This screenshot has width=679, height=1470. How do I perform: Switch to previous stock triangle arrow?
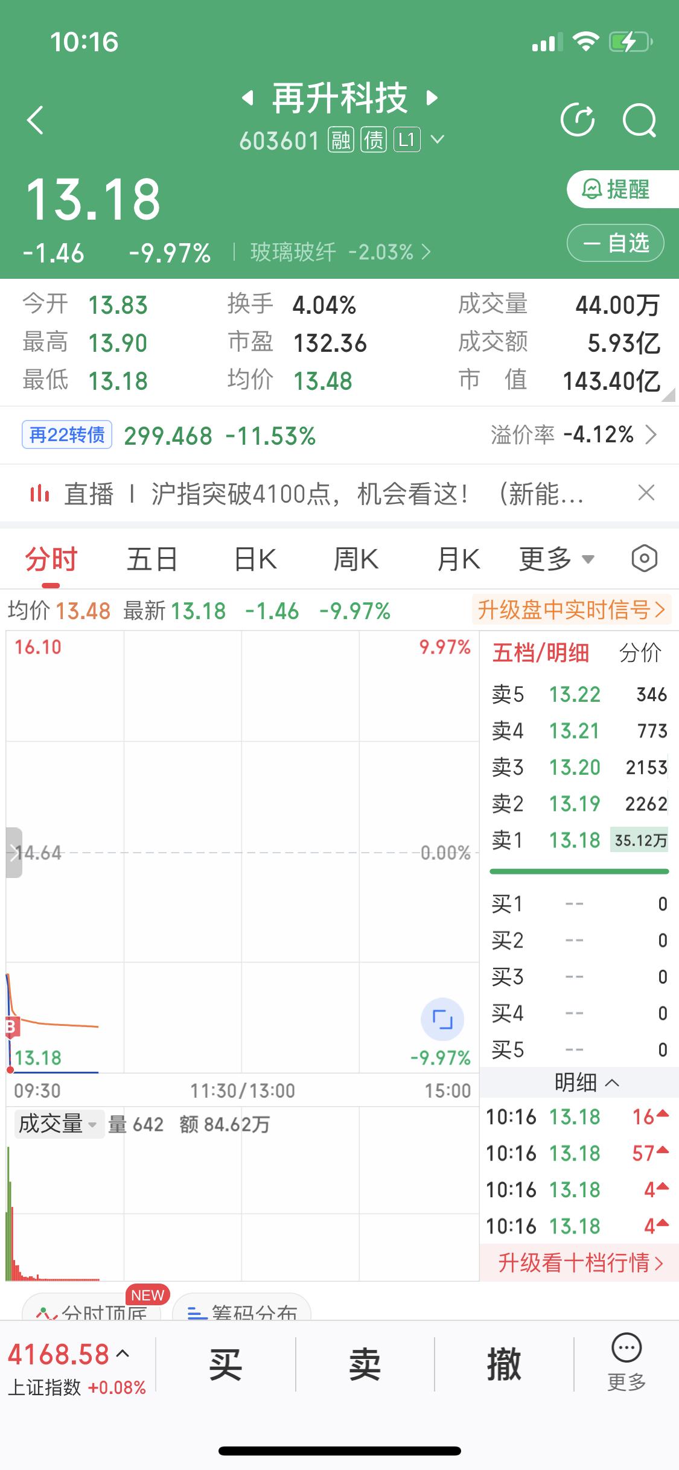247,98
